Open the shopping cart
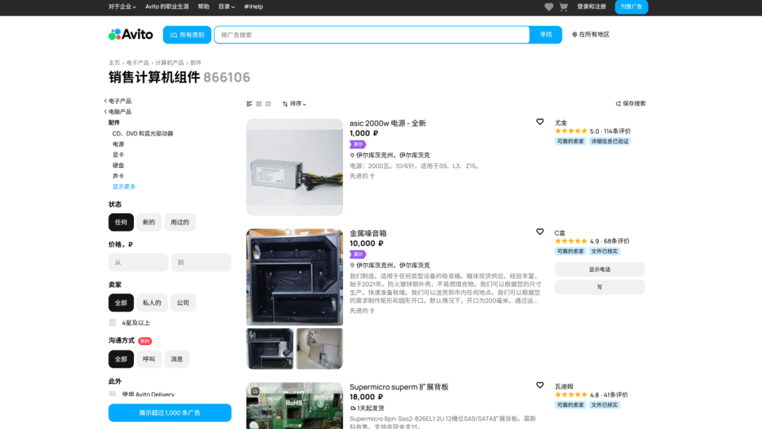762x429 pixels. pos(563,7)
